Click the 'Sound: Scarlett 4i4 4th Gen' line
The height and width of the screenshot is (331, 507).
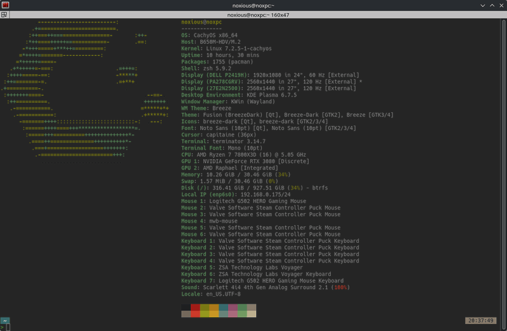tap(266, 287)
